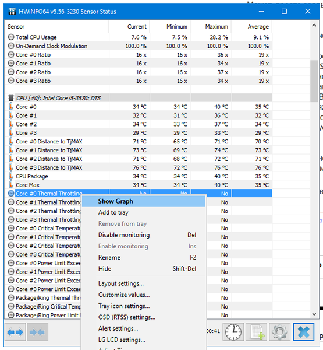Open Alert settings... menu entry

click(x=143, y=328)
